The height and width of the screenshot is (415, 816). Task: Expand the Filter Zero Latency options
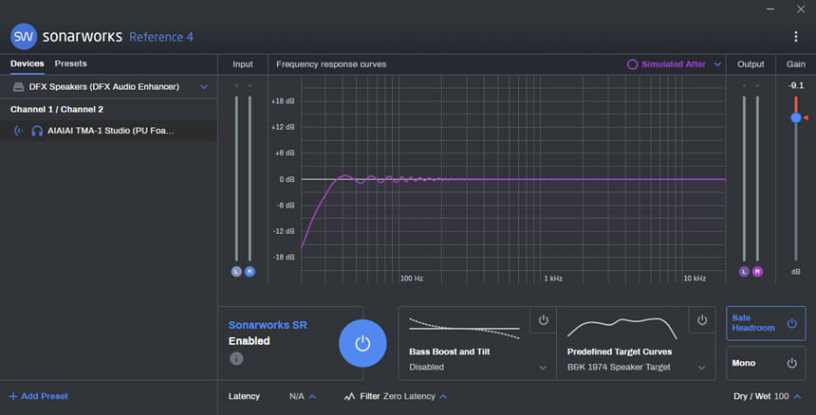coord(443,396)
